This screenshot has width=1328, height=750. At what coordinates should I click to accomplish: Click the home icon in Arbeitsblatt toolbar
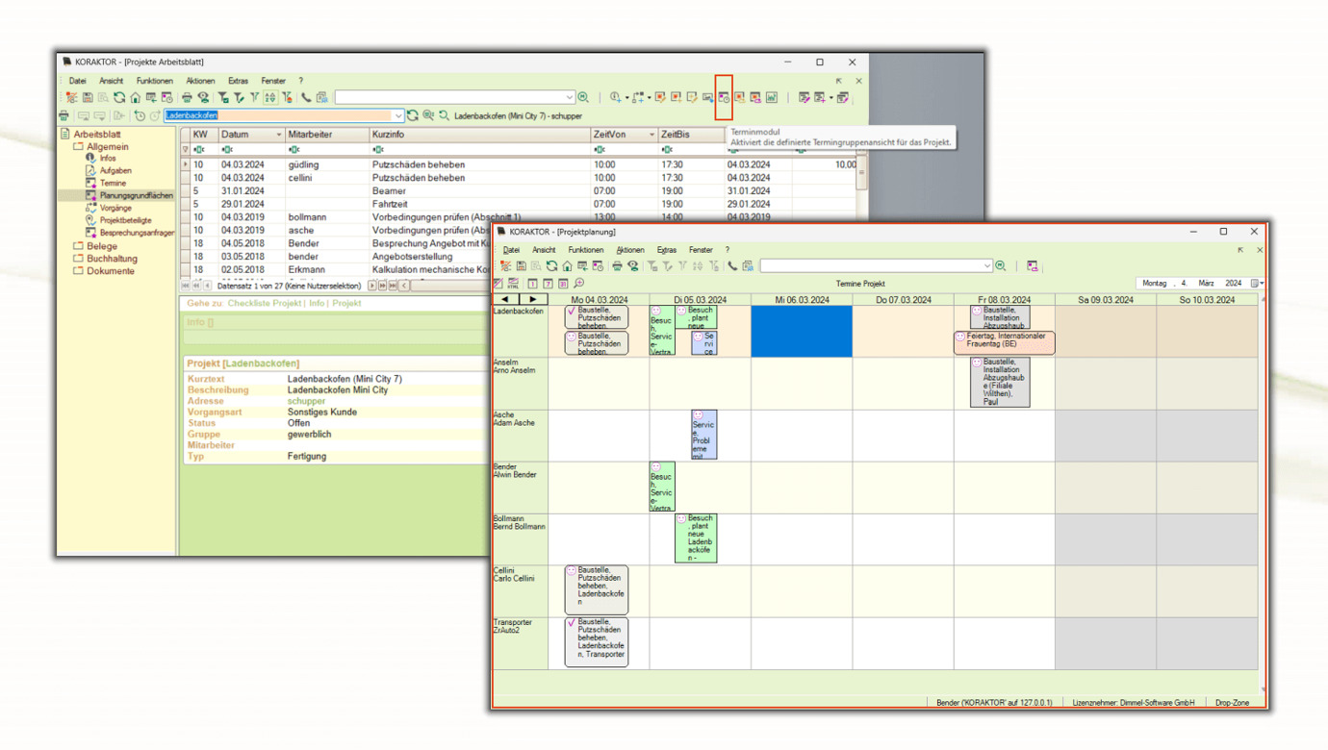pos(135,97)
